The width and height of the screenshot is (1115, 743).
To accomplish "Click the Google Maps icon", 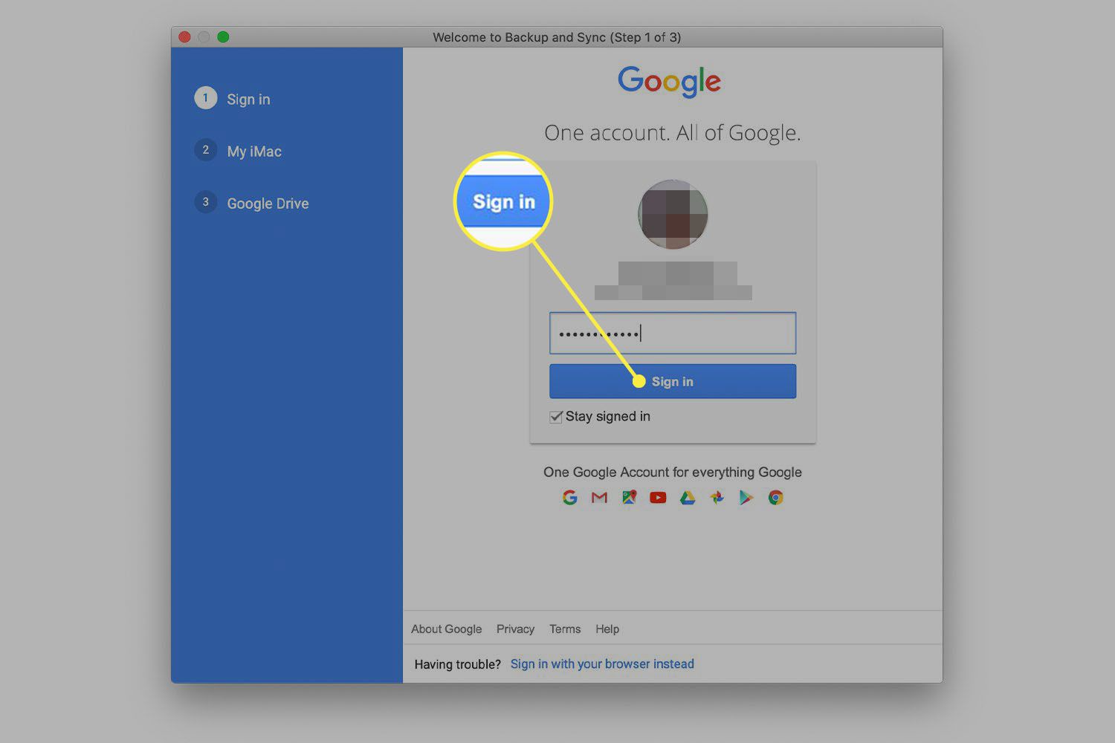I will click(629, 498).
